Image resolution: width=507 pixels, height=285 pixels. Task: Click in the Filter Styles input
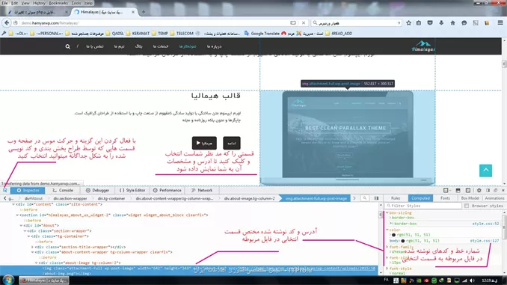click(x=423, y=206)
